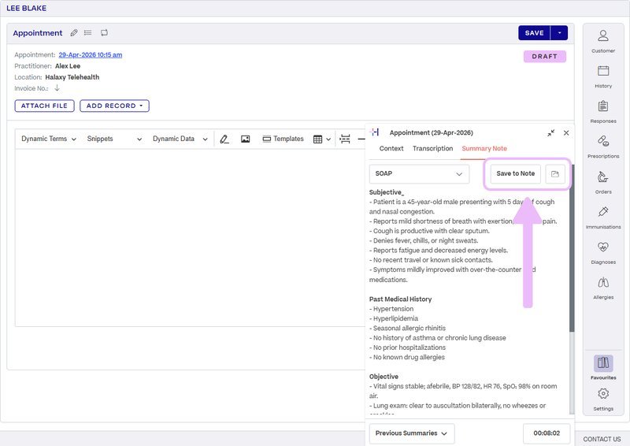Click the summary panel vertical scrollbar
Screen dimensions: 630x446
pyautogui.click(x=572, y=248)
